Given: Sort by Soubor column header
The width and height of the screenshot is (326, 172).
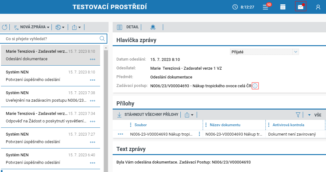Looking at the screenshot, I should point(141,125).
